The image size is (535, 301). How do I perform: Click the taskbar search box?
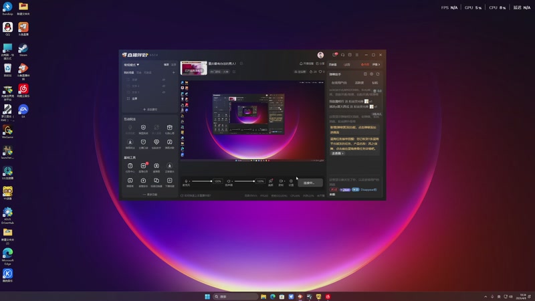click(x=235, y=296)
